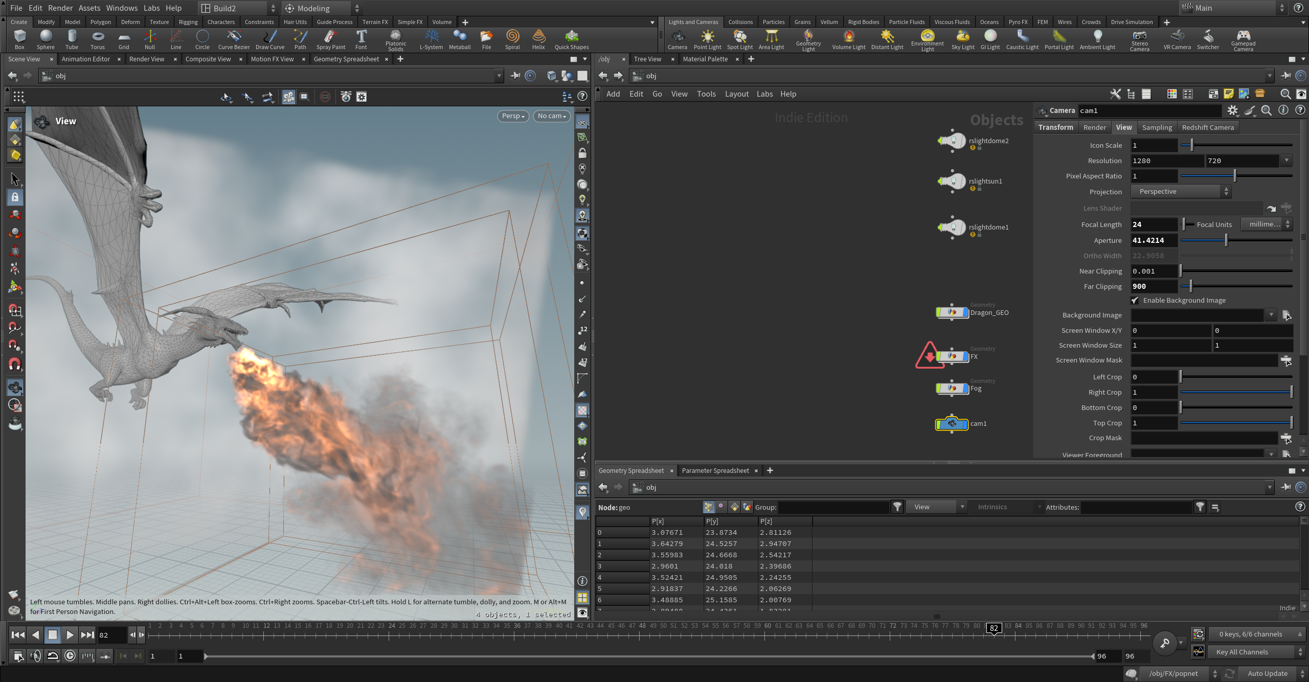Adjust the Aperture slider
This screenshot has height=682, width=1309.
(1236, 240)
